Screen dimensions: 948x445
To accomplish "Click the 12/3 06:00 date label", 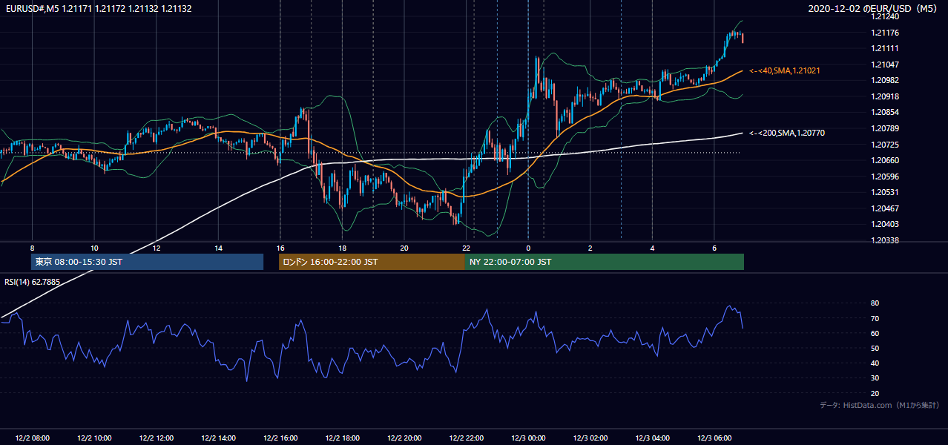I will coord(714,438).
